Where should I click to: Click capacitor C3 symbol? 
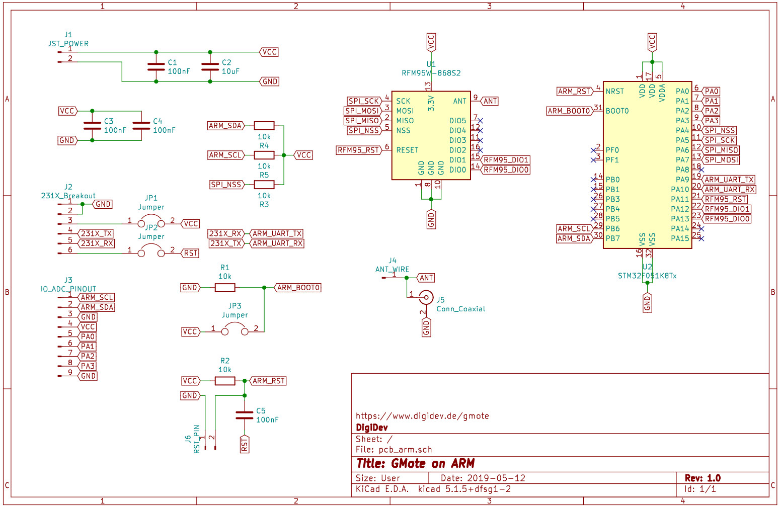coord(92,125)
